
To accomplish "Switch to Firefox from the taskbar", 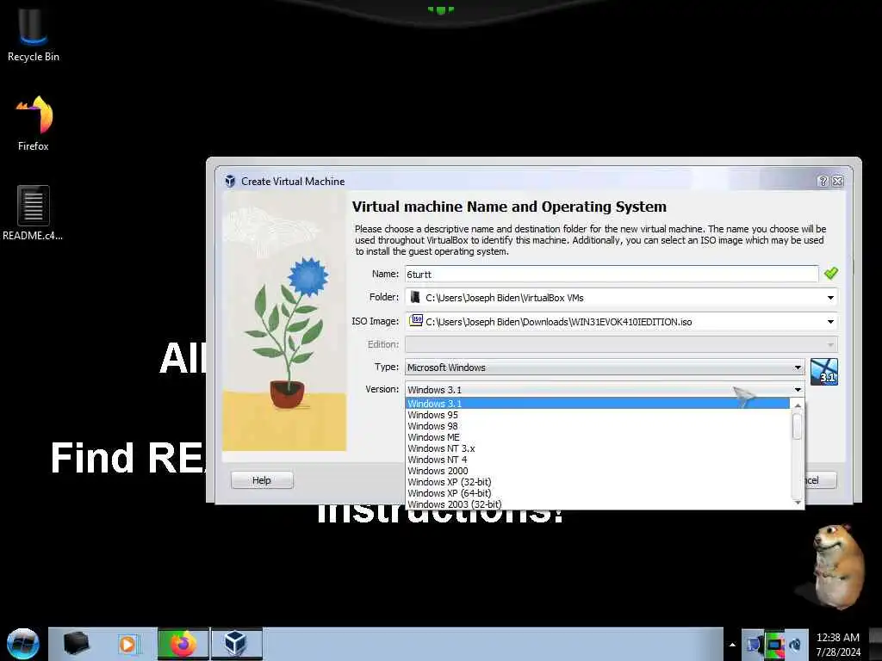I will pos(183,644).
